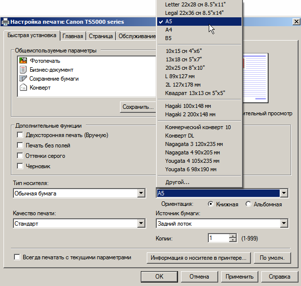Select Конверт preset text
This screenshot has width=301, height=286.
pos(40,88)
